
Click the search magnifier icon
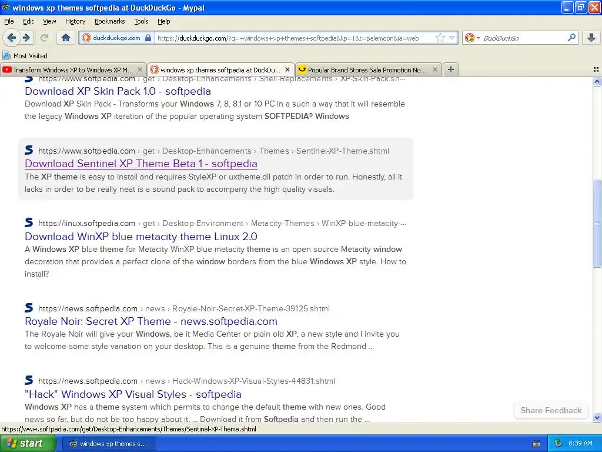tap(571, 38)
